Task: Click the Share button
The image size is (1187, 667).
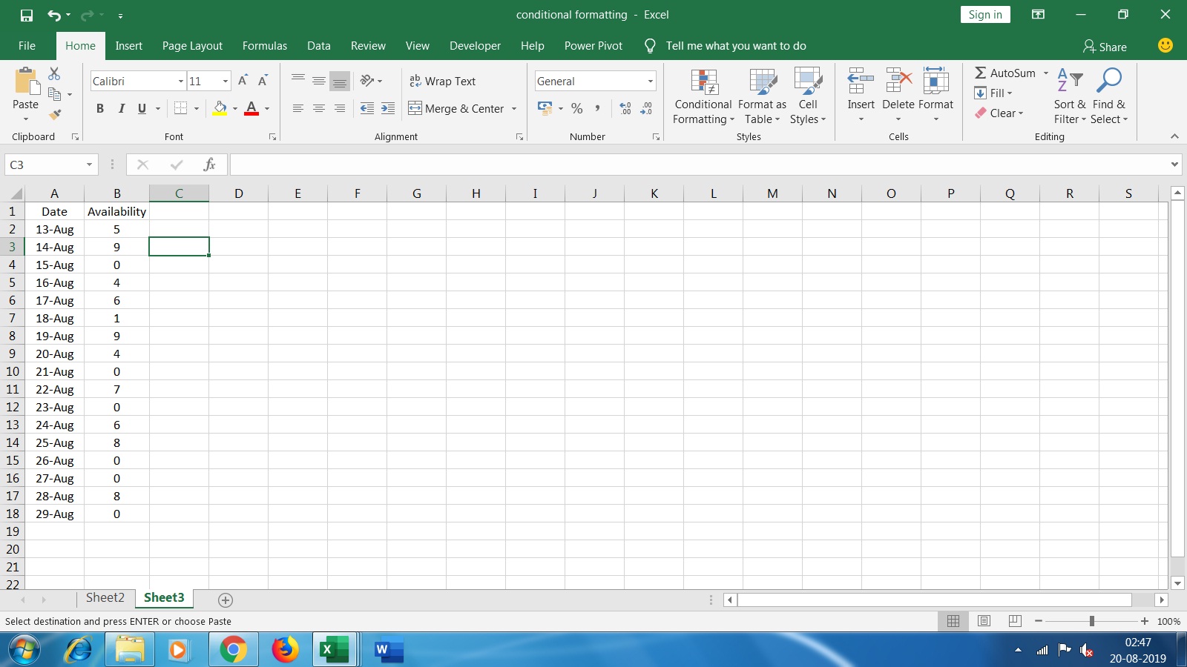Action: click(1105, 46)
